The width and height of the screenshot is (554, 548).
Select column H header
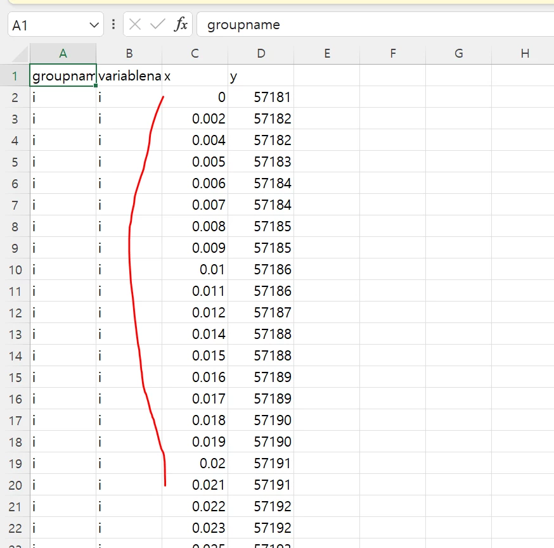pyautogui.click(x=524, y=54)
